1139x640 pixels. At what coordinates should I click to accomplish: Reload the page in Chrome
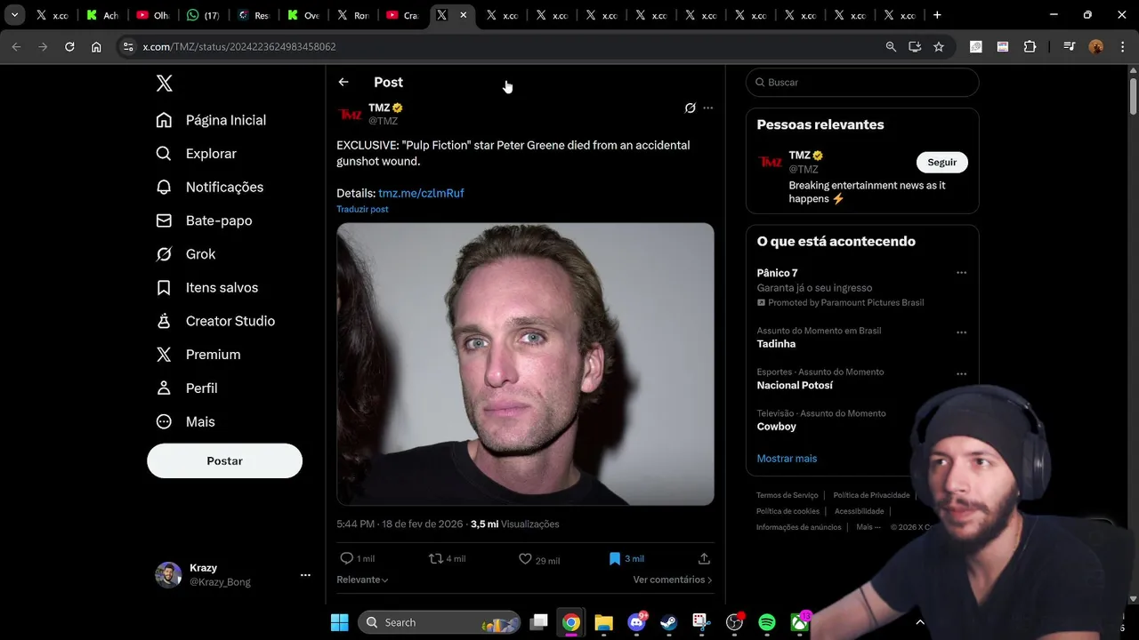tap(69, 46)
